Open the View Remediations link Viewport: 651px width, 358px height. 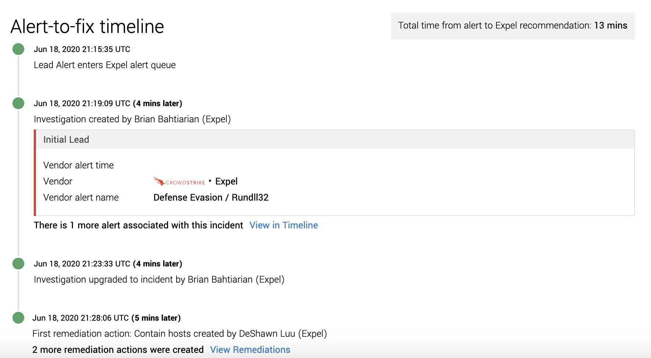[250, 350]
